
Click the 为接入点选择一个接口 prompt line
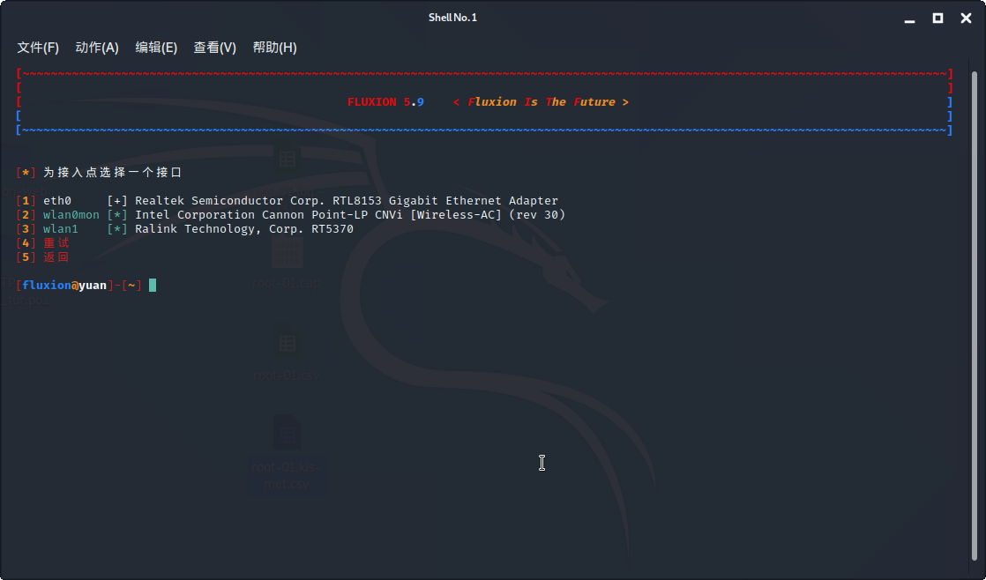click(x=113, y=172)
